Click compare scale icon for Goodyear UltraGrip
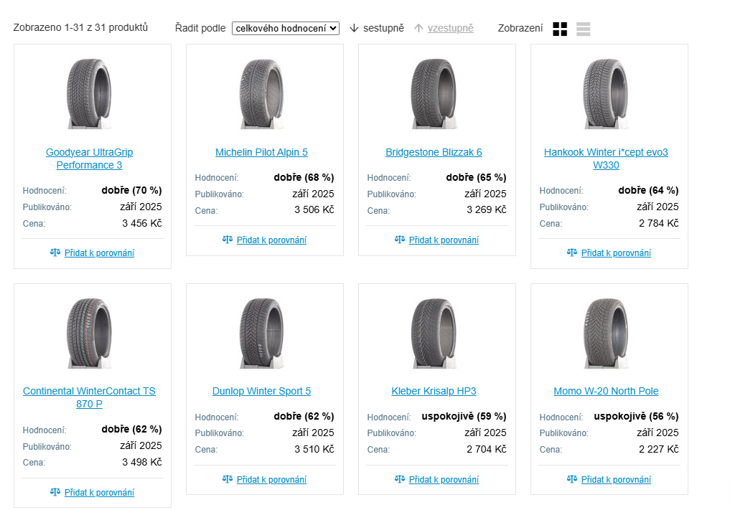 point(55,252)
